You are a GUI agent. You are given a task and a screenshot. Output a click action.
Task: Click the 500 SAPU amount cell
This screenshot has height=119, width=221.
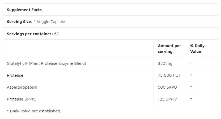[167, 87]
